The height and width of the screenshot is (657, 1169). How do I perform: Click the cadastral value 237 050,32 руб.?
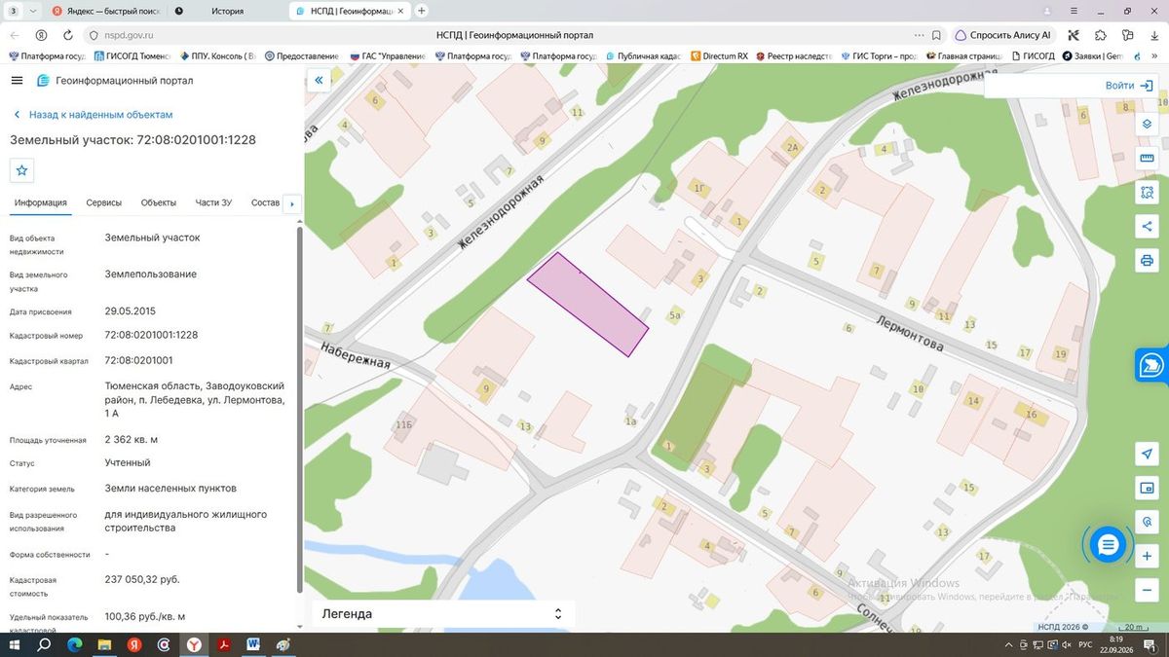(x=142, y=580)
